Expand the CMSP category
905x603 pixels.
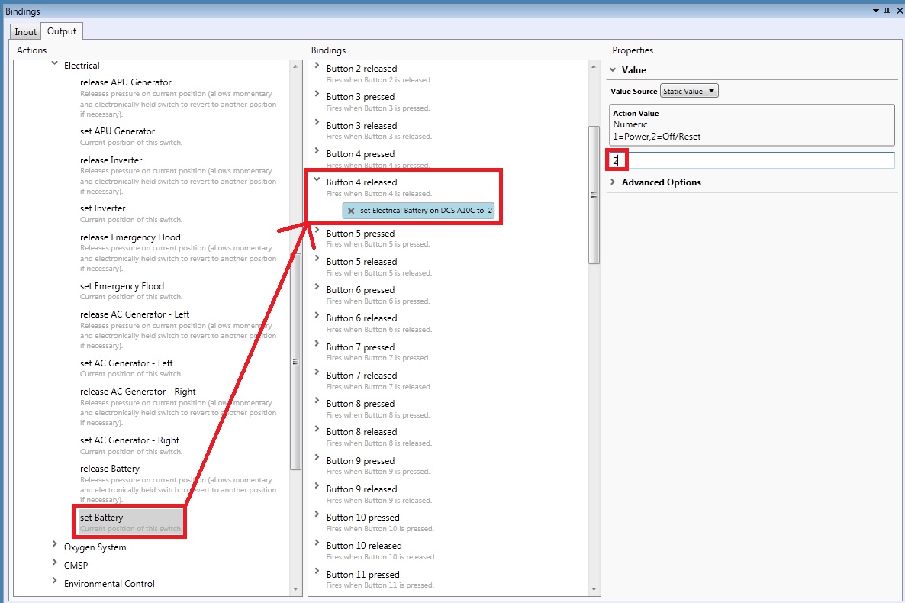[x=54, y=562]
